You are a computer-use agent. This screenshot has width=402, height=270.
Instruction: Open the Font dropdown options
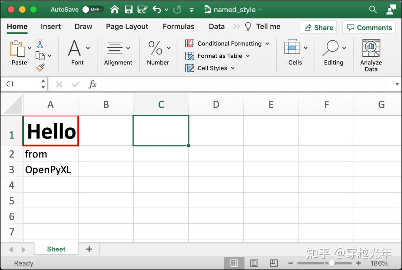(88, 48)
